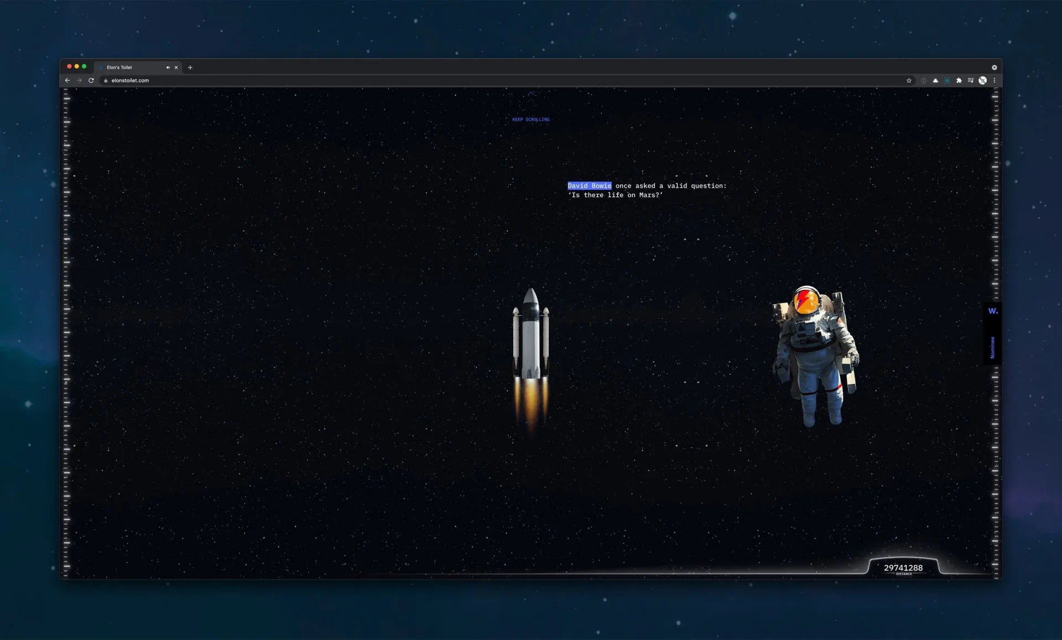The width and height of the screenshot is (1062, 640).
Task: Click the 'Is there life on Mars?' text
Action: click(x=615, y=195)
